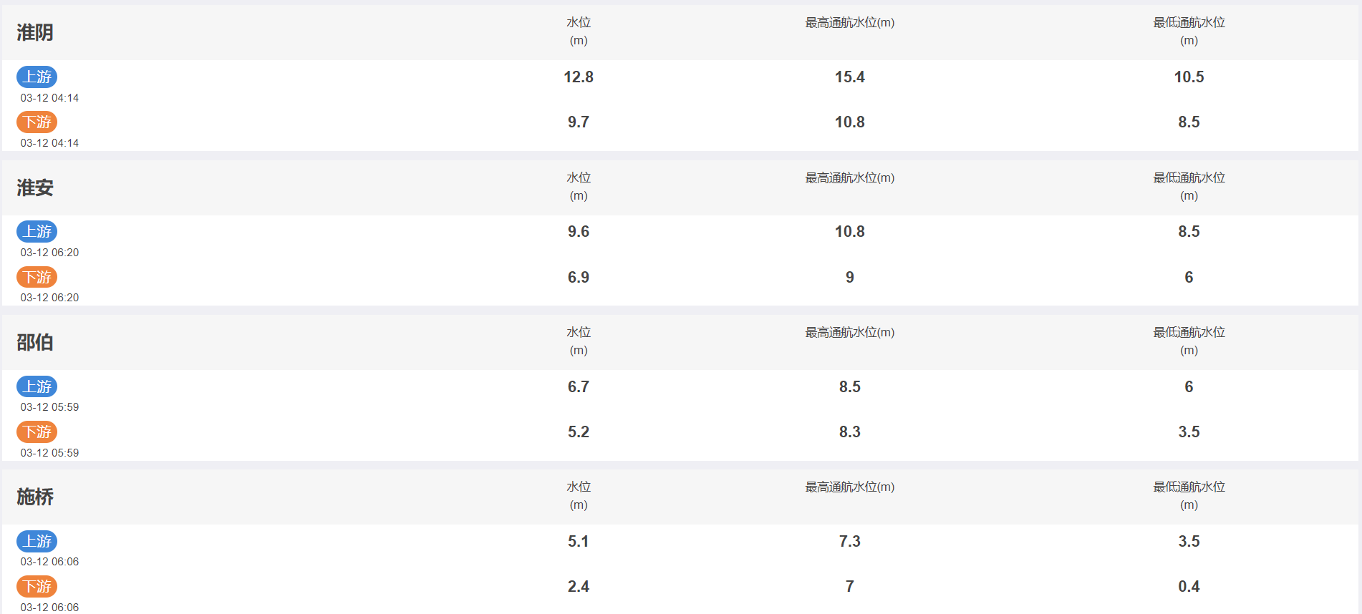
Task: Click 邵伯 downstream max navigable level 8.3
Action: click(850, 432)
